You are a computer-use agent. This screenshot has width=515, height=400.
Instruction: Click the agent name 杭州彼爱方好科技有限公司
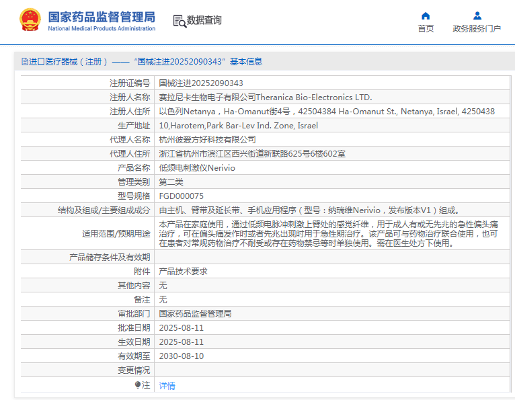click(207, 140)
